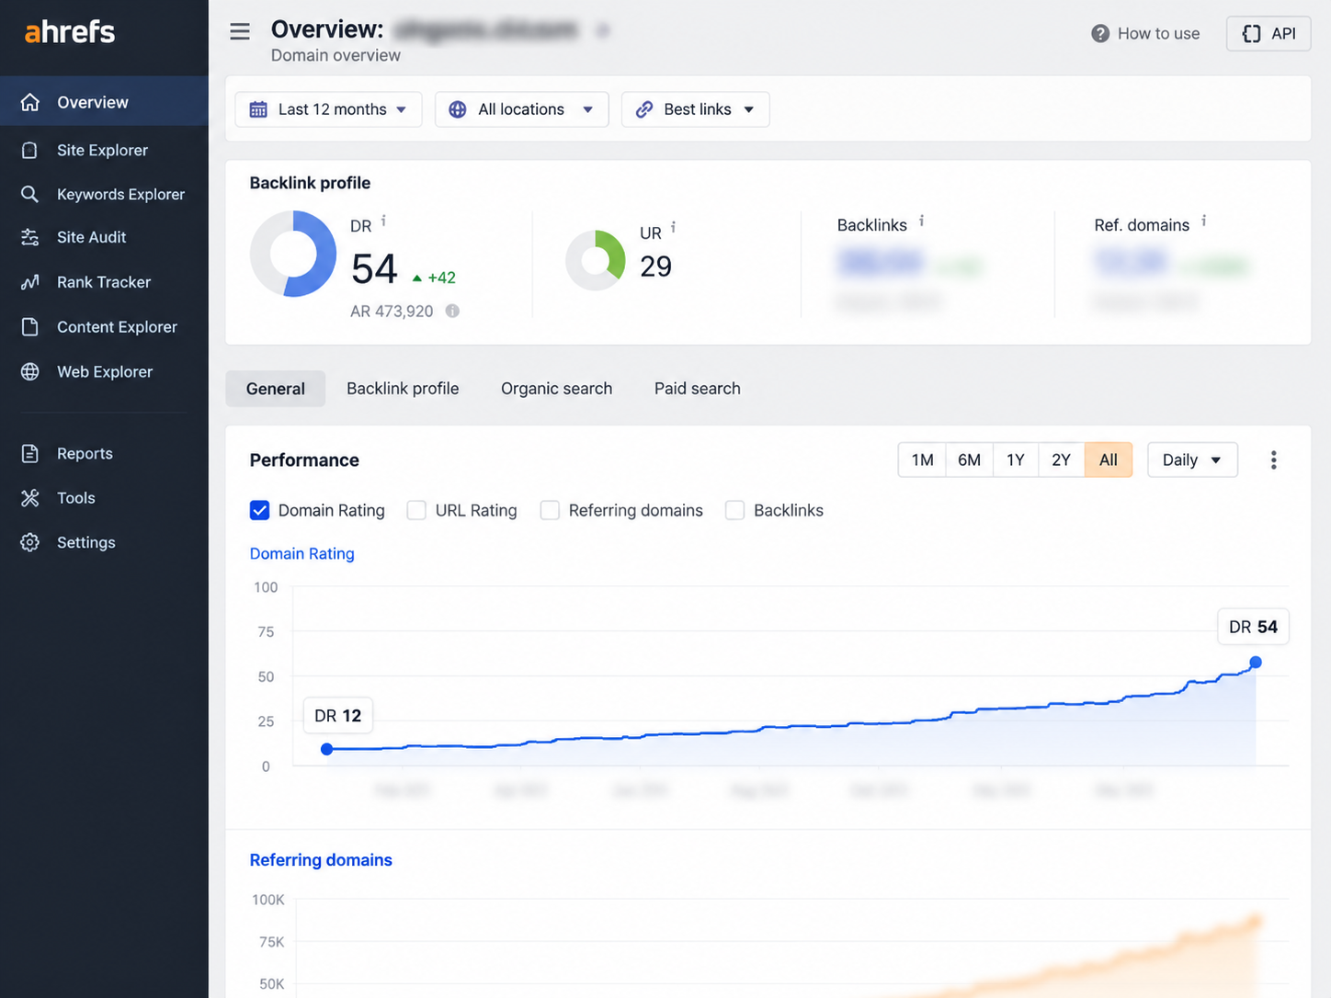Click the Backlinks info icon
Screen dimensions: 1331x998
pos(921,221)
